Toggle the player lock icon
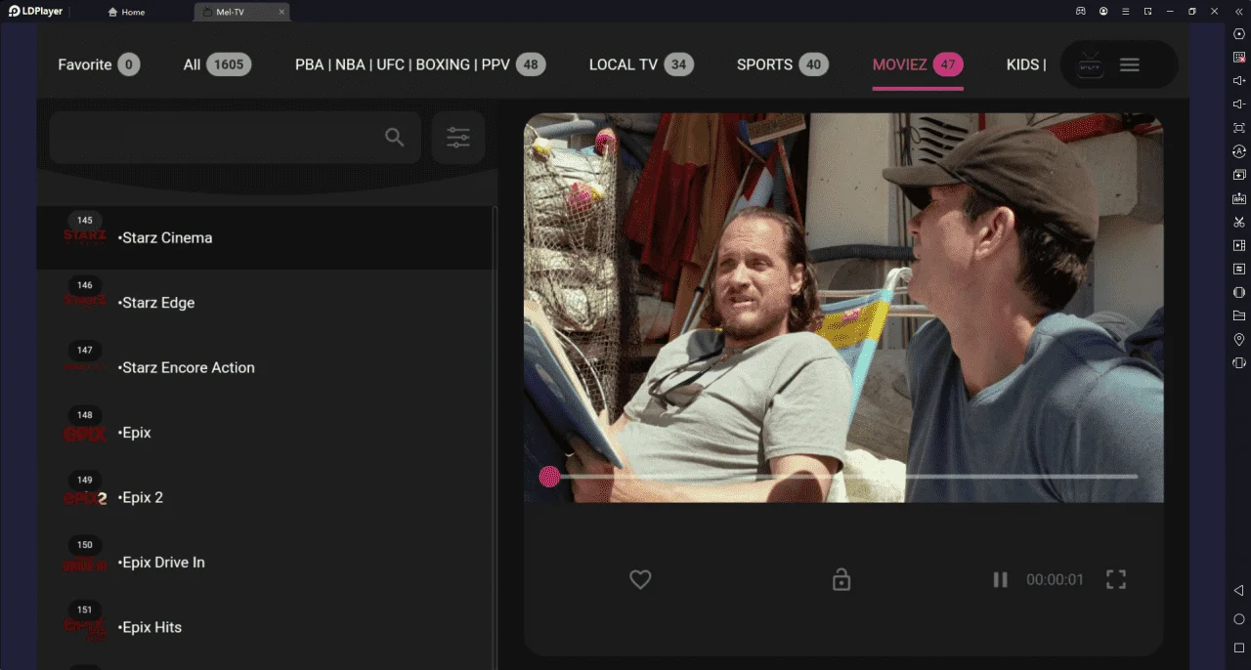The height and width of the screenshot is (670, 1251). tap(841, 580)
